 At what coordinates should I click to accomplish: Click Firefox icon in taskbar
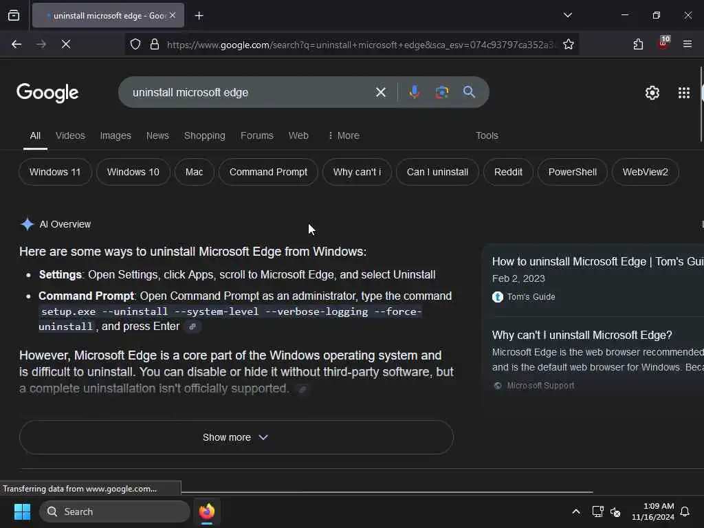pos(207,511)
